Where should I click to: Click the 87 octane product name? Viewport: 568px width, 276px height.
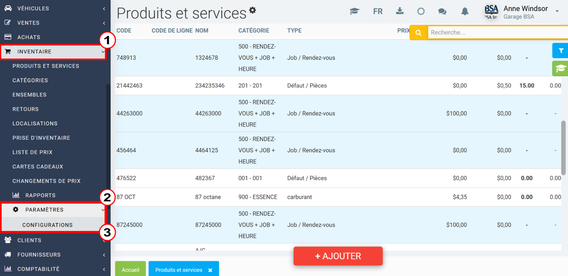[x=208, y=197]
